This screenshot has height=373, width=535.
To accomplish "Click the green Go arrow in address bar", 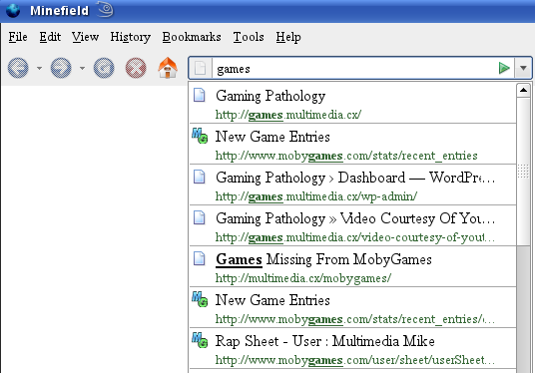I will click(x=504, y=68).
